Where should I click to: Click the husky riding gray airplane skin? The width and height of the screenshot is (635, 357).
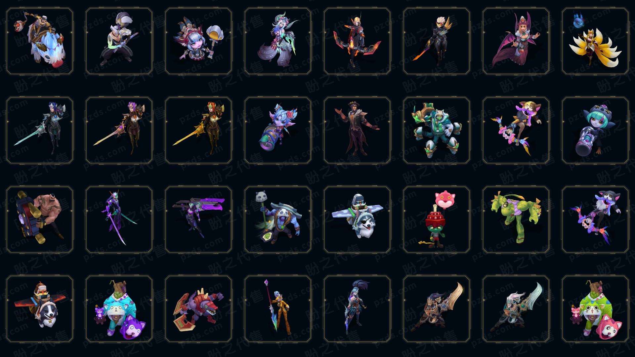click(x=357, y=219)
